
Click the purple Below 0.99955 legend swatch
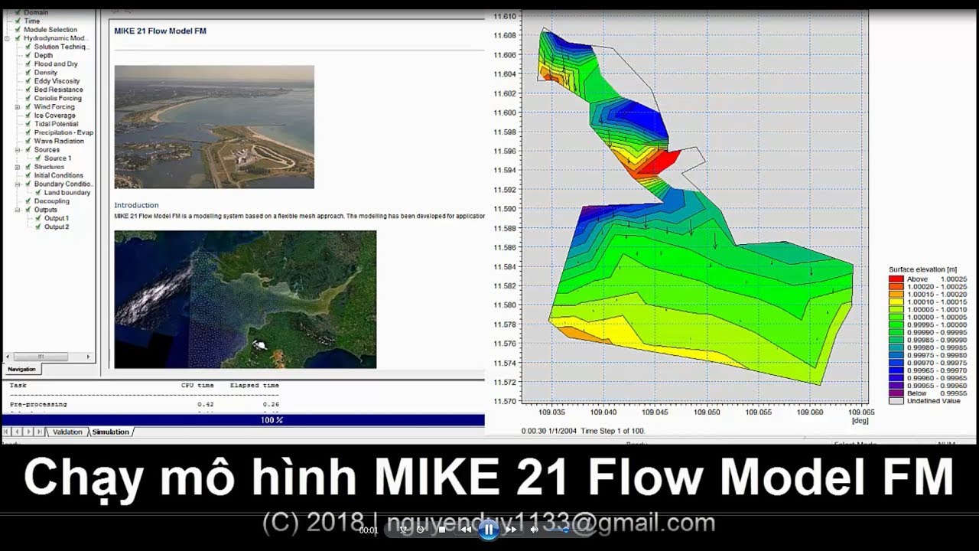pyautogui.click(x=896, y=393)
